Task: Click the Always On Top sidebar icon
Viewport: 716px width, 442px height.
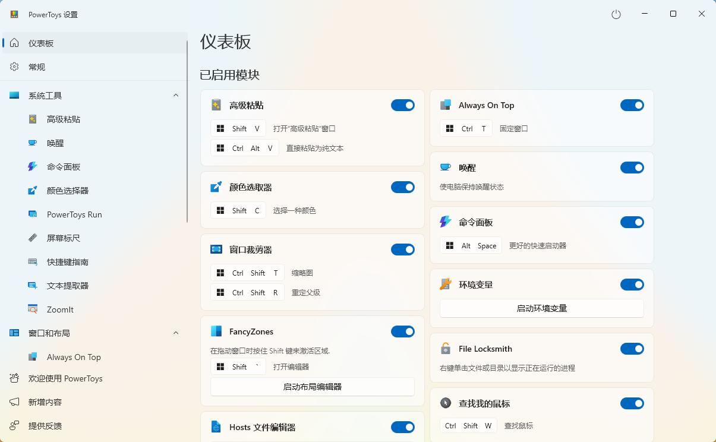Action: click(x=33, y=357)
